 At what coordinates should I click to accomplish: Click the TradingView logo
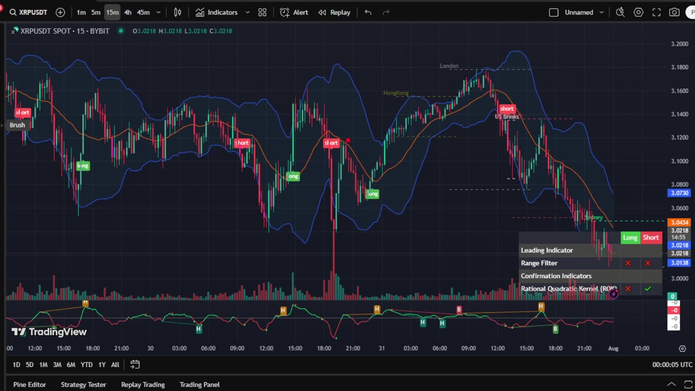[49, 332]
